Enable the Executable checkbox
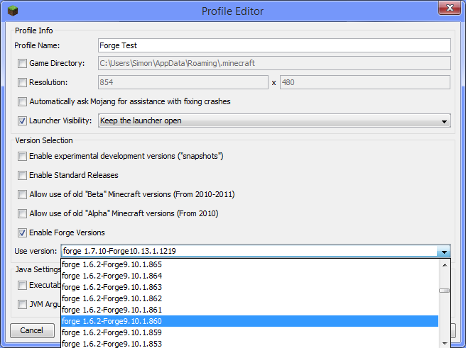This screenshot has height=348, width=466. [x=22, y=285]
